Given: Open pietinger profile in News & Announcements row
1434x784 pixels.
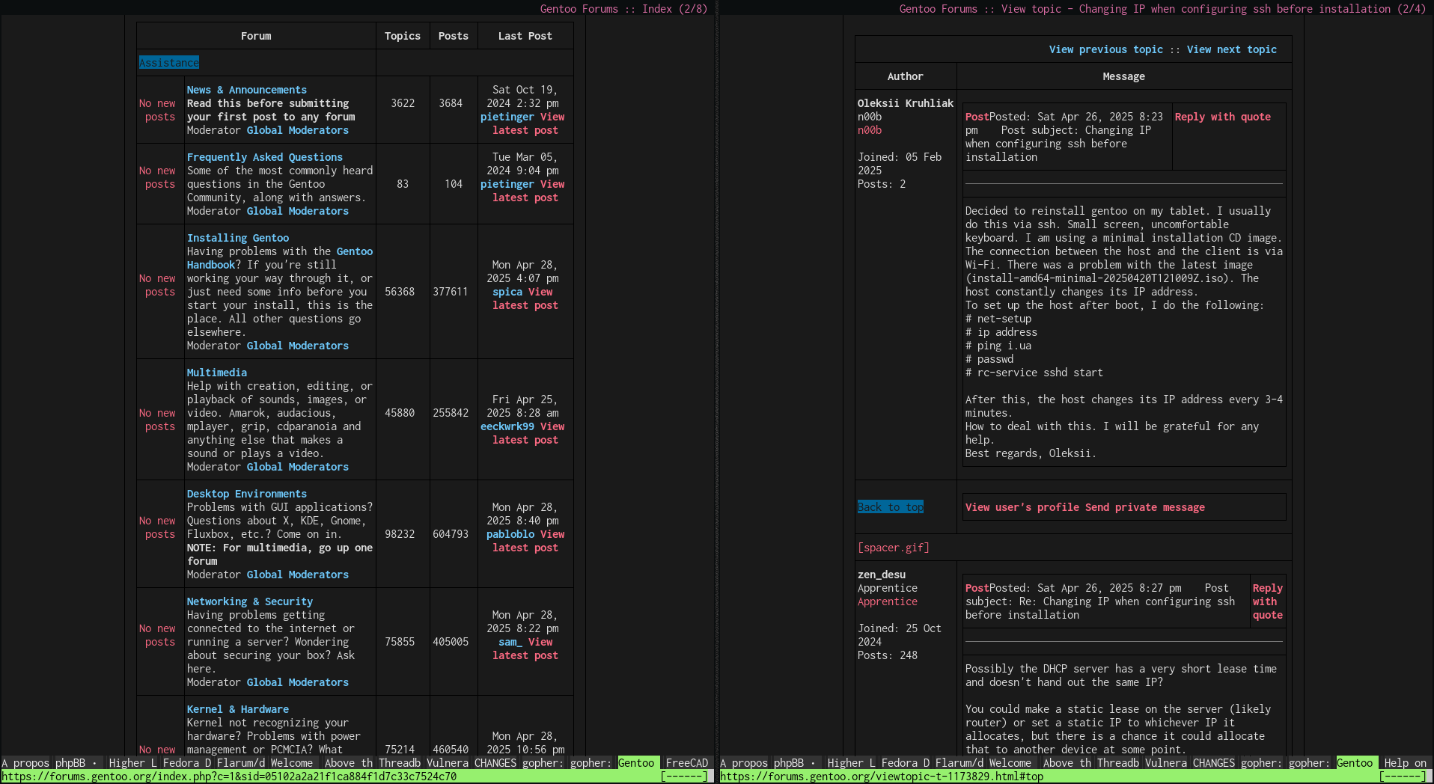Looking at the screenshot, I should click(x=507, y=117).
